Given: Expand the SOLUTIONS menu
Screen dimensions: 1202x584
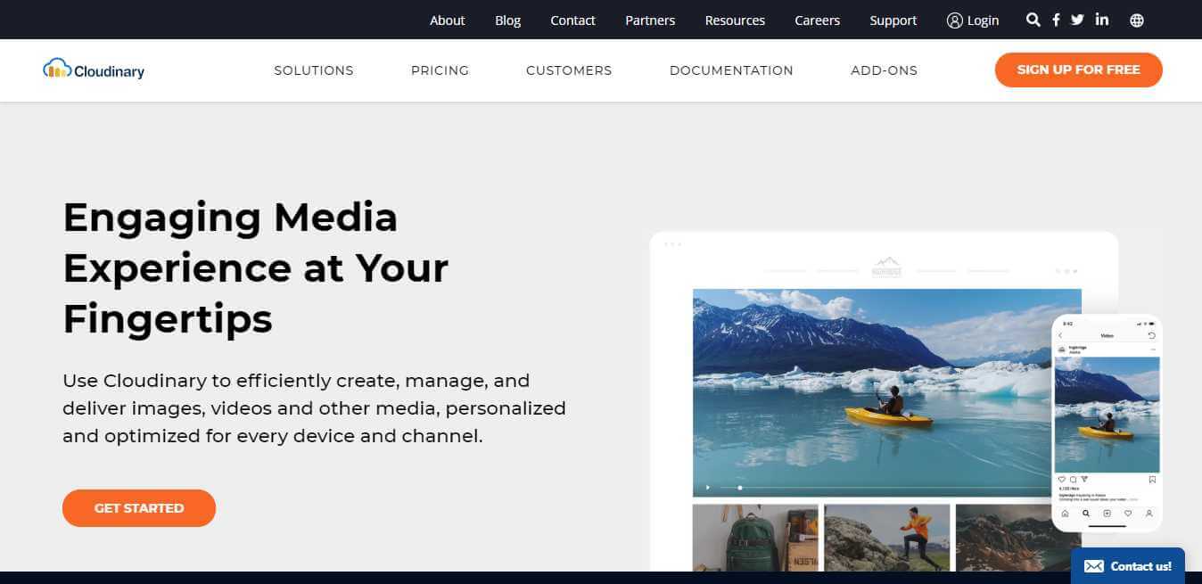Looking at the screenshot, I should click(x=314, y=70).
